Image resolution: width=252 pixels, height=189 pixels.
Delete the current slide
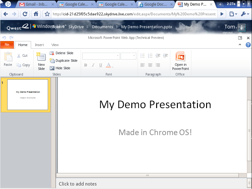[x=61, y=53]
